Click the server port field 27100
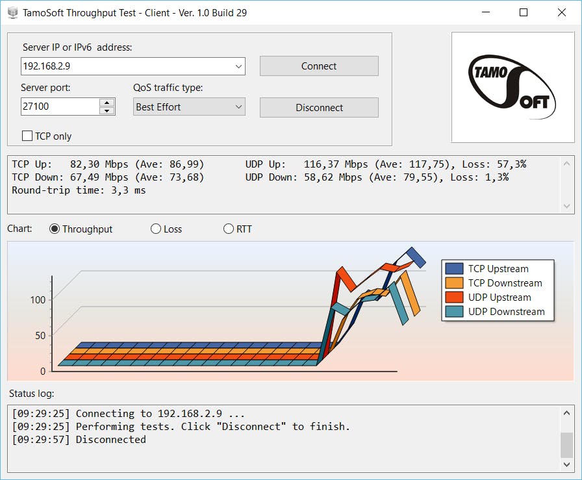Viewport: 582px width, 480px height. click(60, 107)
